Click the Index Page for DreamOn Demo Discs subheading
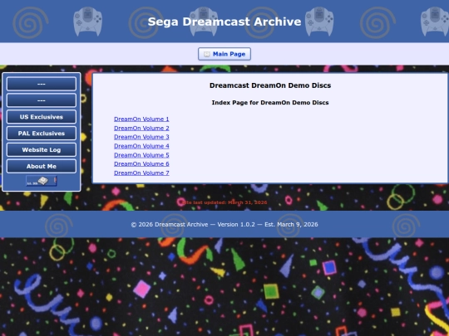The height and width of the screenshot is (336, 449). [270, 103]
